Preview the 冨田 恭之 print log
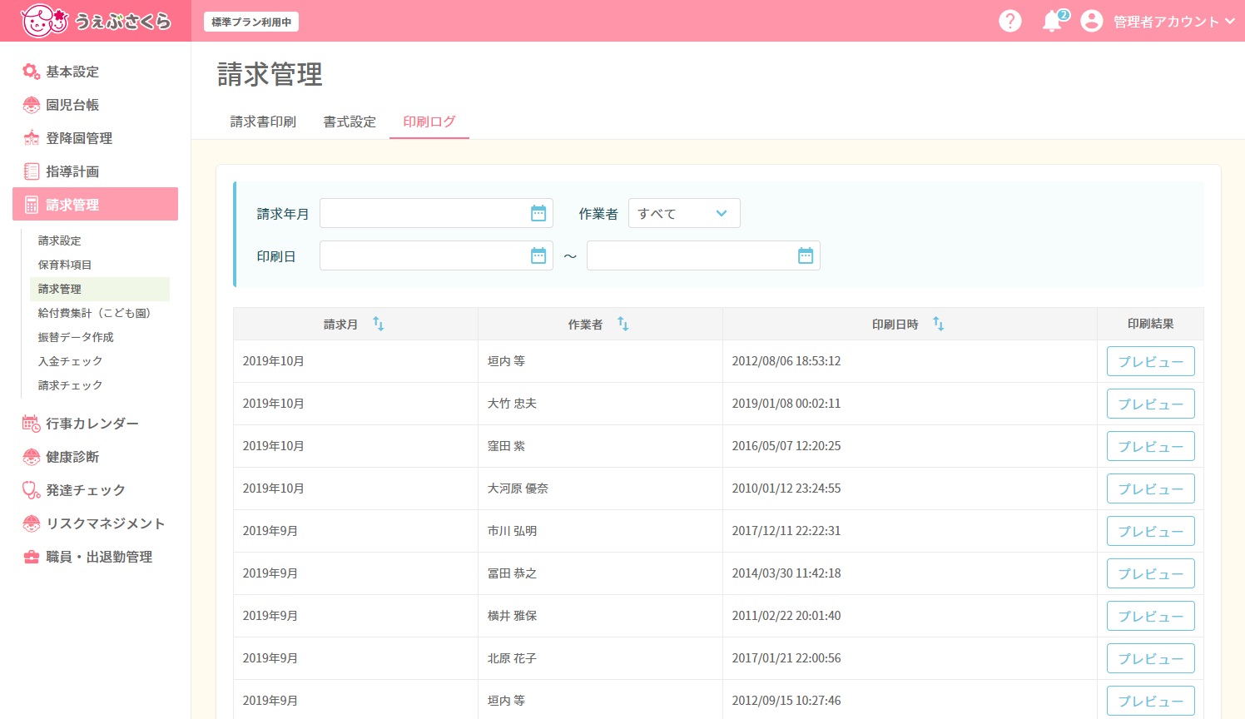This screenshot has height=719, width=1245. 1150,573
